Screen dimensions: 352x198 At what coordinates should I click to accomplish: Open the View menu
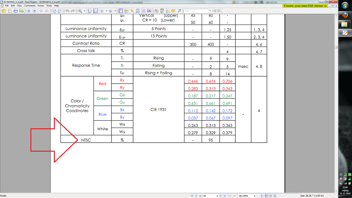point(19,6)
